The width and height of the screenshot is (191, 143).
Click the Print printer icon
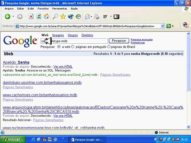tap(97, 17)
